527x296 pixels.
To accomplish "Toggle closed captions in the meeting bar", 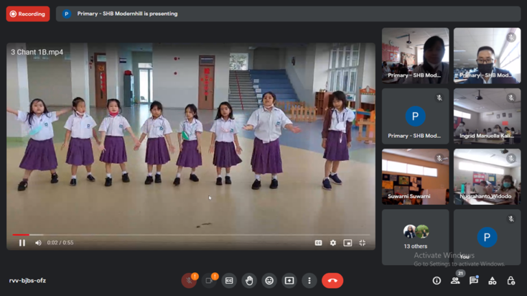I will click(x=229, y=280).
